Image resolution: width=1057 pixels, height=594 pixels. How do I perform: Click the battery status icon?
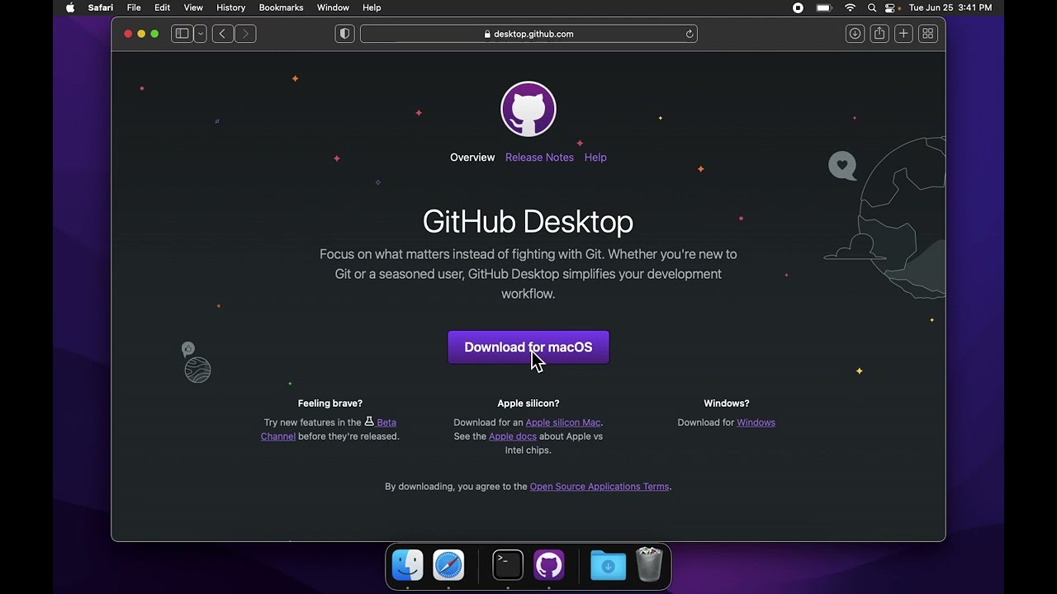click(824, 7)
